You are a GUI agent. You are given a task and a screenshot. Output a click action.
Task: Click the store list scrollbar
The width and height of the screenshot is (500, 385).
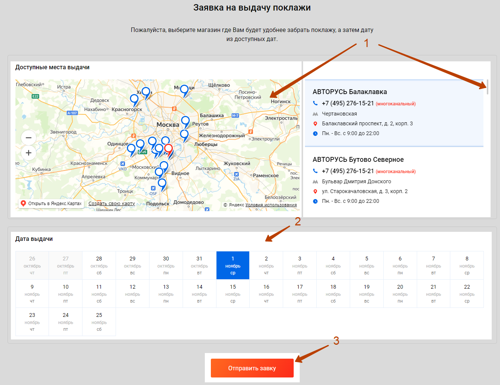[x=488, y=87]
